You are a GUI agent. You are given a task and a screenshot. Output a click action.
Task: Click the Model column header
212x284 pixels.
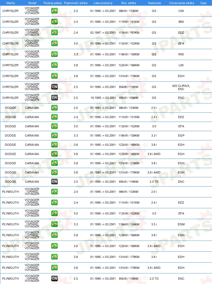(x=32, y=3)
